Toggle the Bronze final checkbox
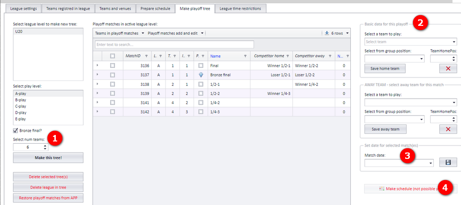 point(16,131)
